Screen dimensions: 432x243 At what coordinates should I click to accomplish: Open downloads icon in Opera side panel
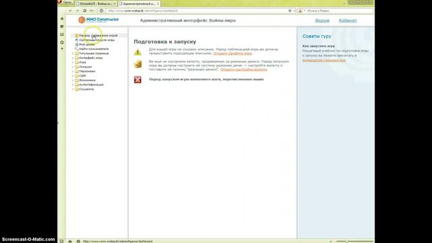pyautogui.click(x=62, y=34)
